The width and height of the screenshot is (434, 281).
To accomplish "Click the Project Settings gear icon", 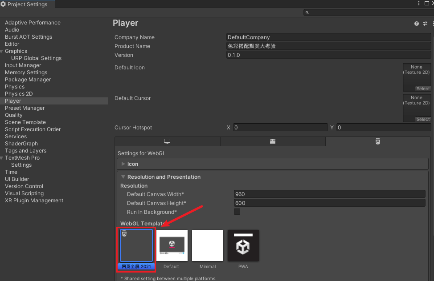I will (x=3, y=4).
